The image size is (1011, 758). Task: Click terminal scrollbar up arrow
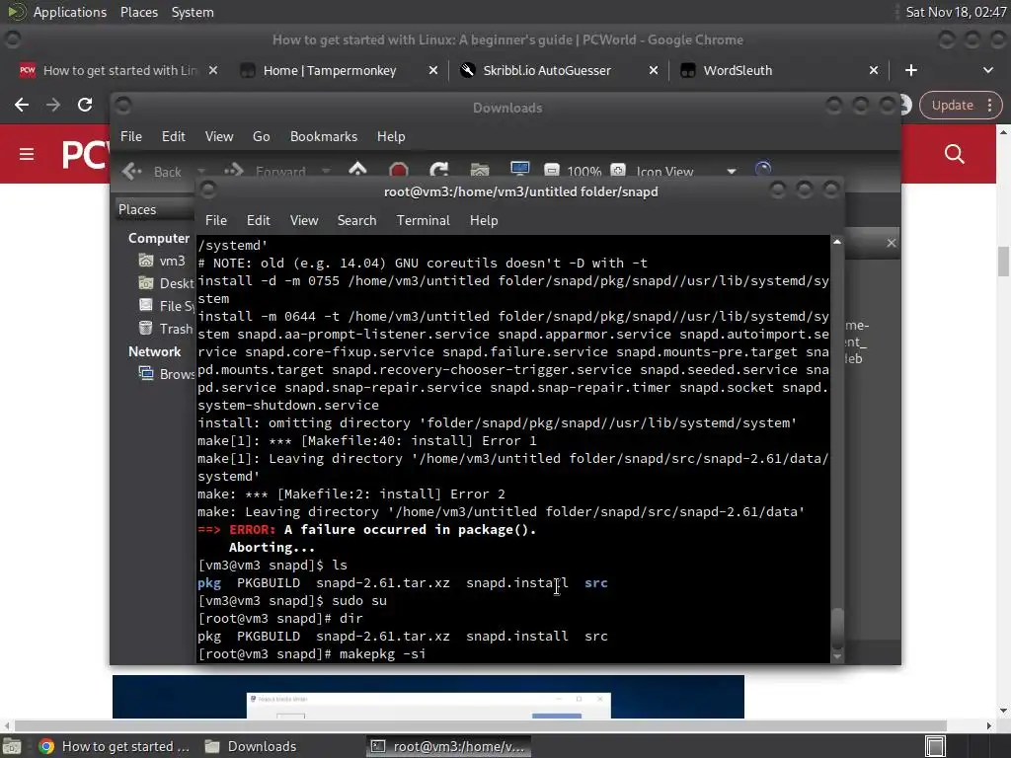click(837, 242)
